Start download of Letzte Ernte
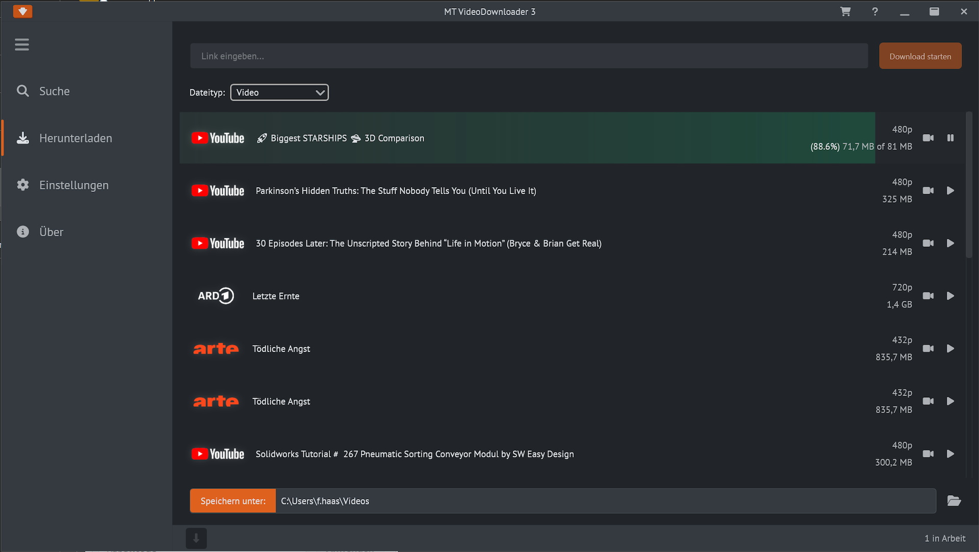Image resolution: width=979 pixels, height=552 pixels. tap(950, 296)
